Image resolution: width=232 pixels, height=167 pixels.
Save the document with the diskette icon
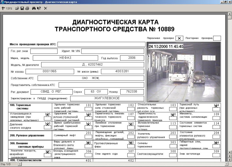(x=22, y=9)
